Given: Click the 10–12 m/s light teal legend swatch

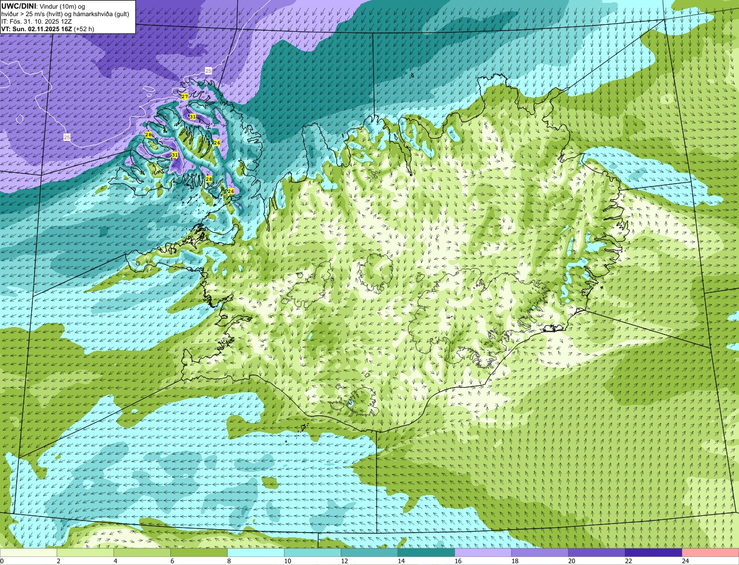Looking at the screenshot, I should (313, 552).
